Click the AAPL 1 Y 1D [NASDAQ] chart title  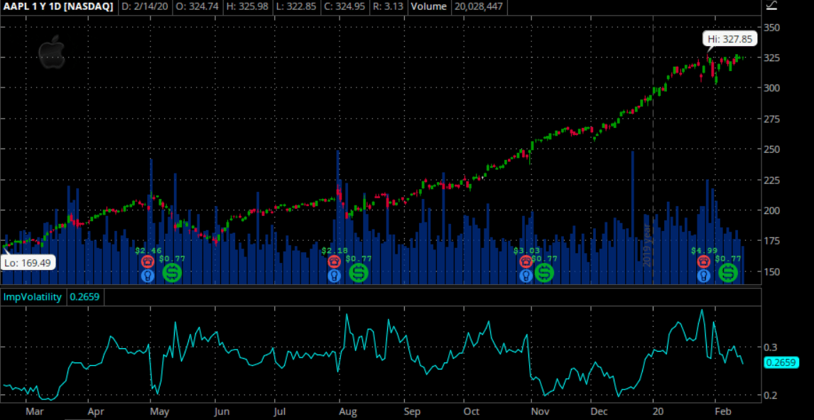[59, 6]
